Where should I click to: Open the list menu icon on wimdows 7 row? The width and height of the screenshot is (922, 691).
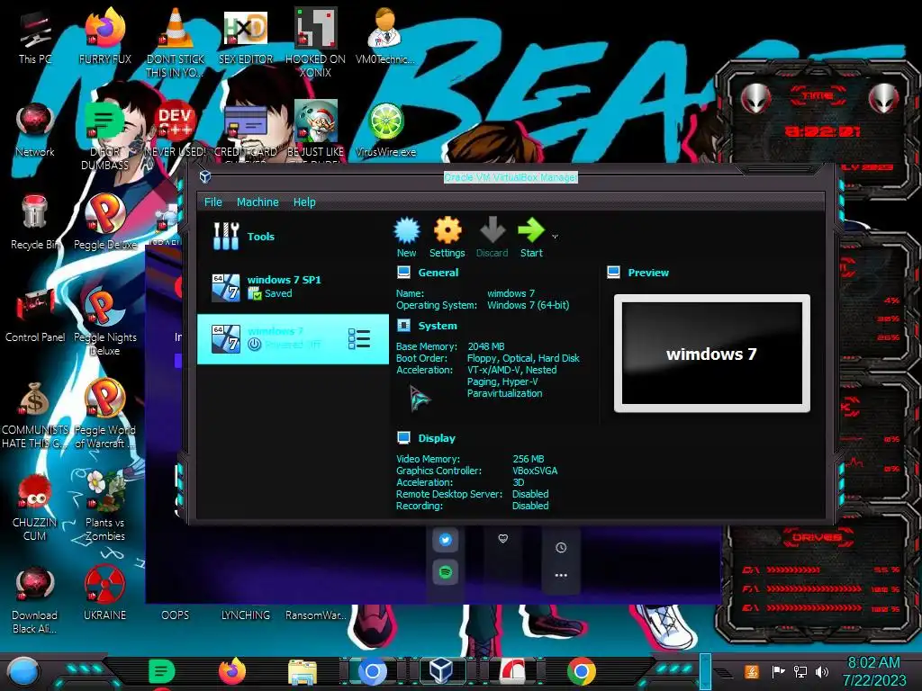(358, 339)
